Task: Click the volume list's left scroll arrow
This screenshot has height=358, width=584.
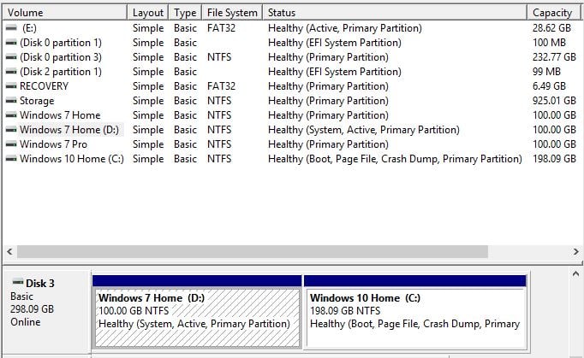Action: pyautogui.click(x=9, y=252)
